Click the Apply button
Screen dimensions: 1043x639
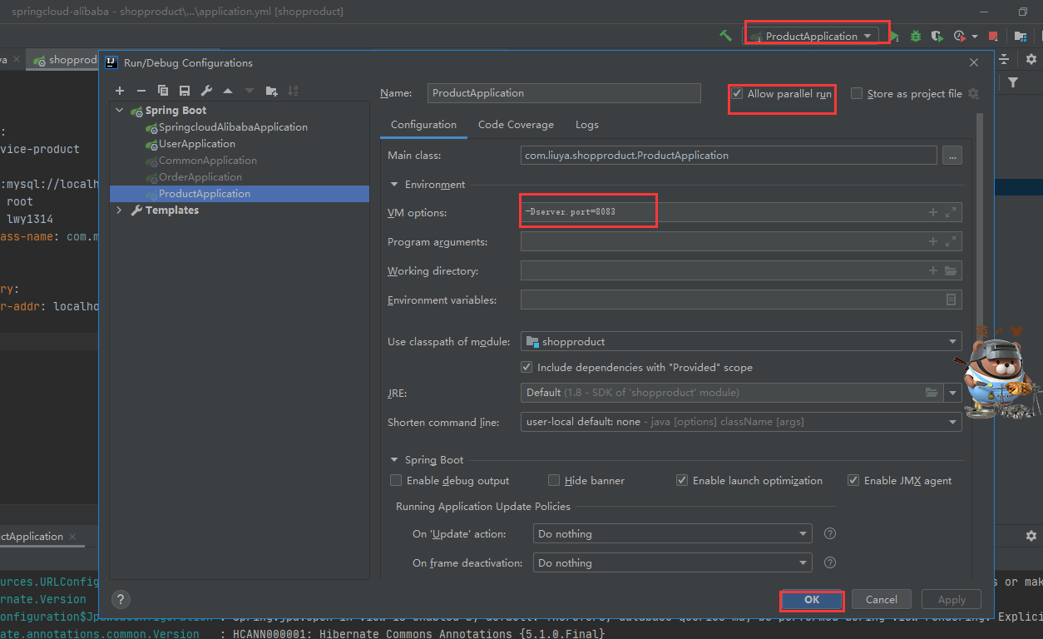(952, 599)
